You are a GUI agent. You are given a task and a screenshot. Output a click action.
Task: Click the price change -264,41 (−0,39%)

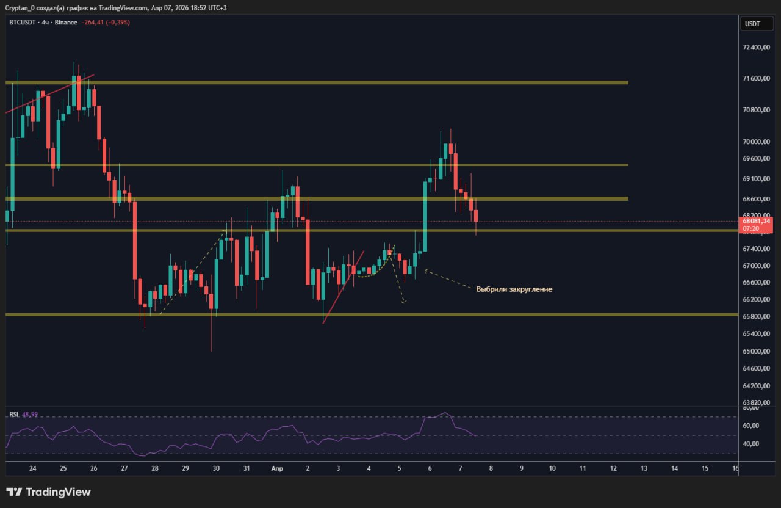(x=105, y=23)
